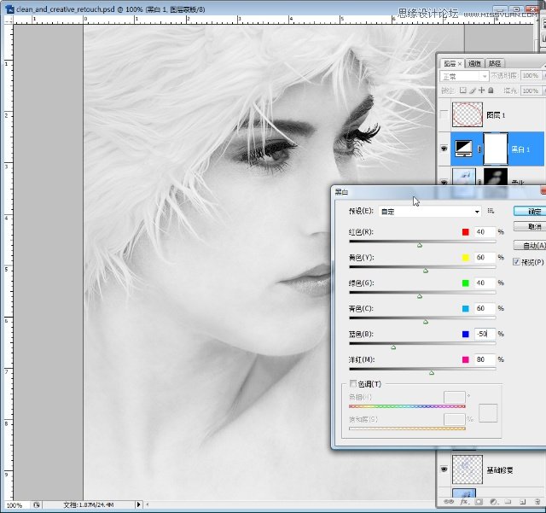Switch to the 路径 paths tab
Image resolution: width=546 pixels, height=513 pixels.
point(495,63)
